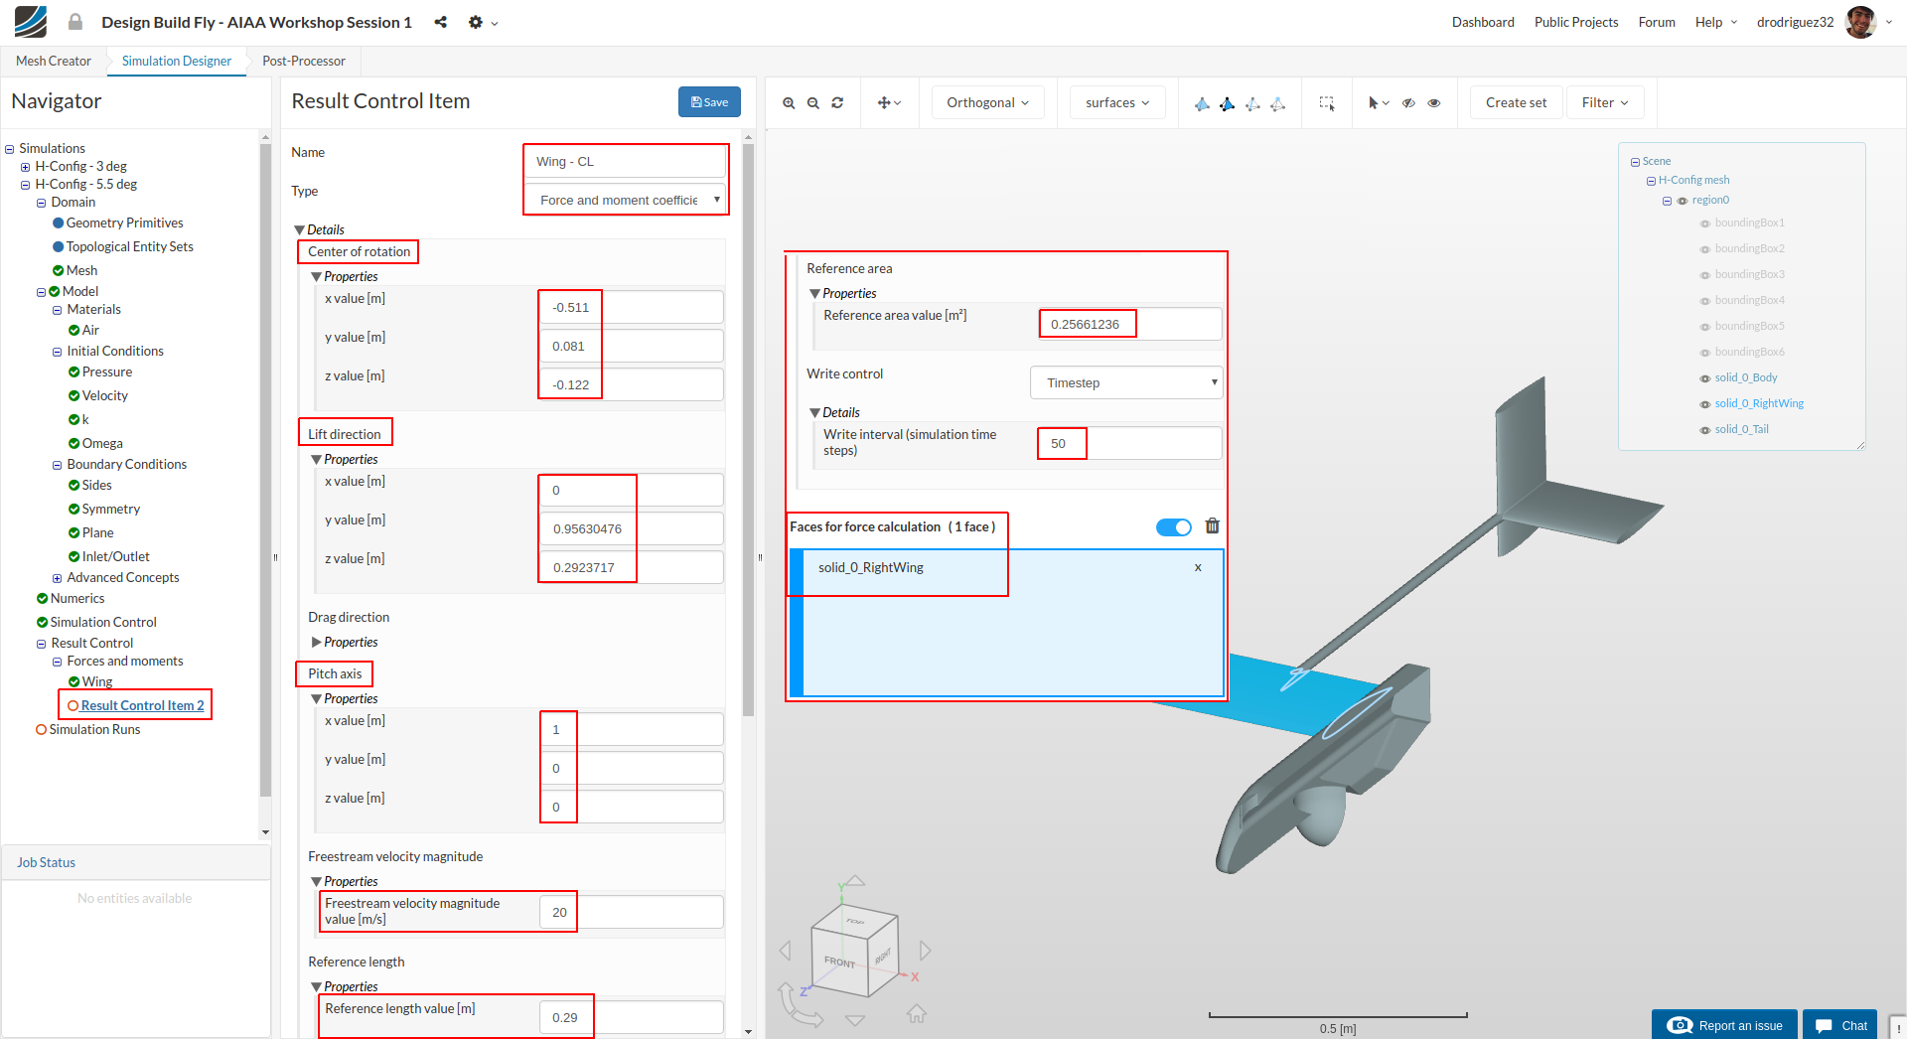The width and height of the screenshot is (1907, 1039).
Task: Open the Chat button
Action: [x=1840, y=1025]
